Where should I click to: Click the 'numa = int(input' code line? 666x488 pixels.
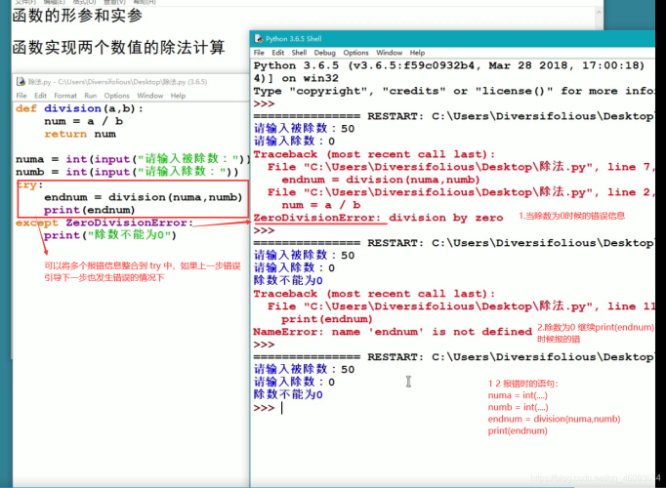click(x=132, y=159)
